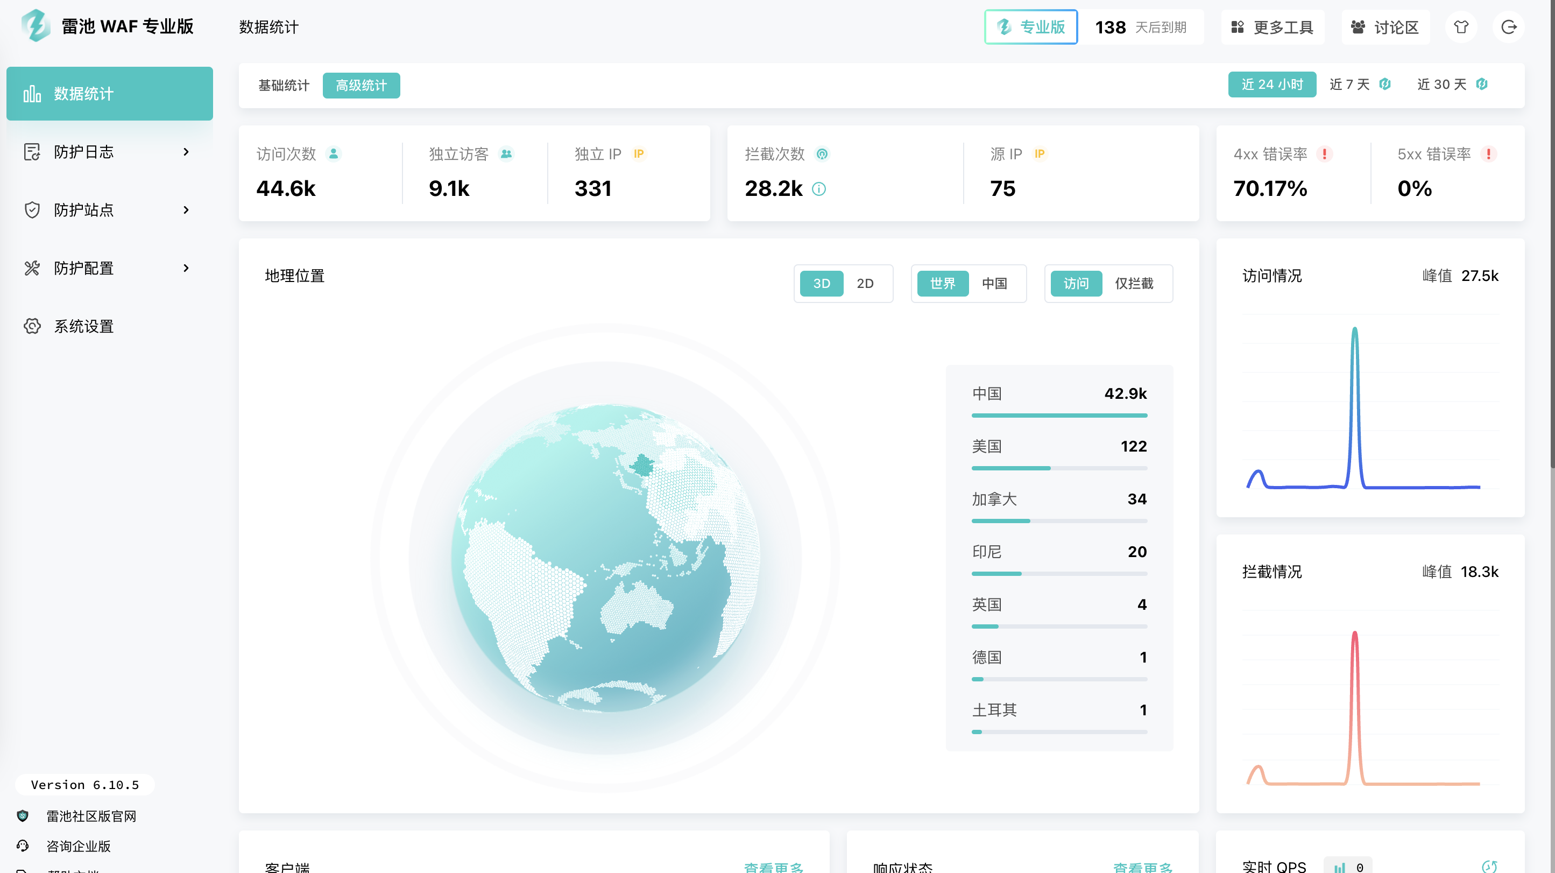1555x873 pixels.
Task: Open the 讨论区 button
Action: tap(1385, 27)
